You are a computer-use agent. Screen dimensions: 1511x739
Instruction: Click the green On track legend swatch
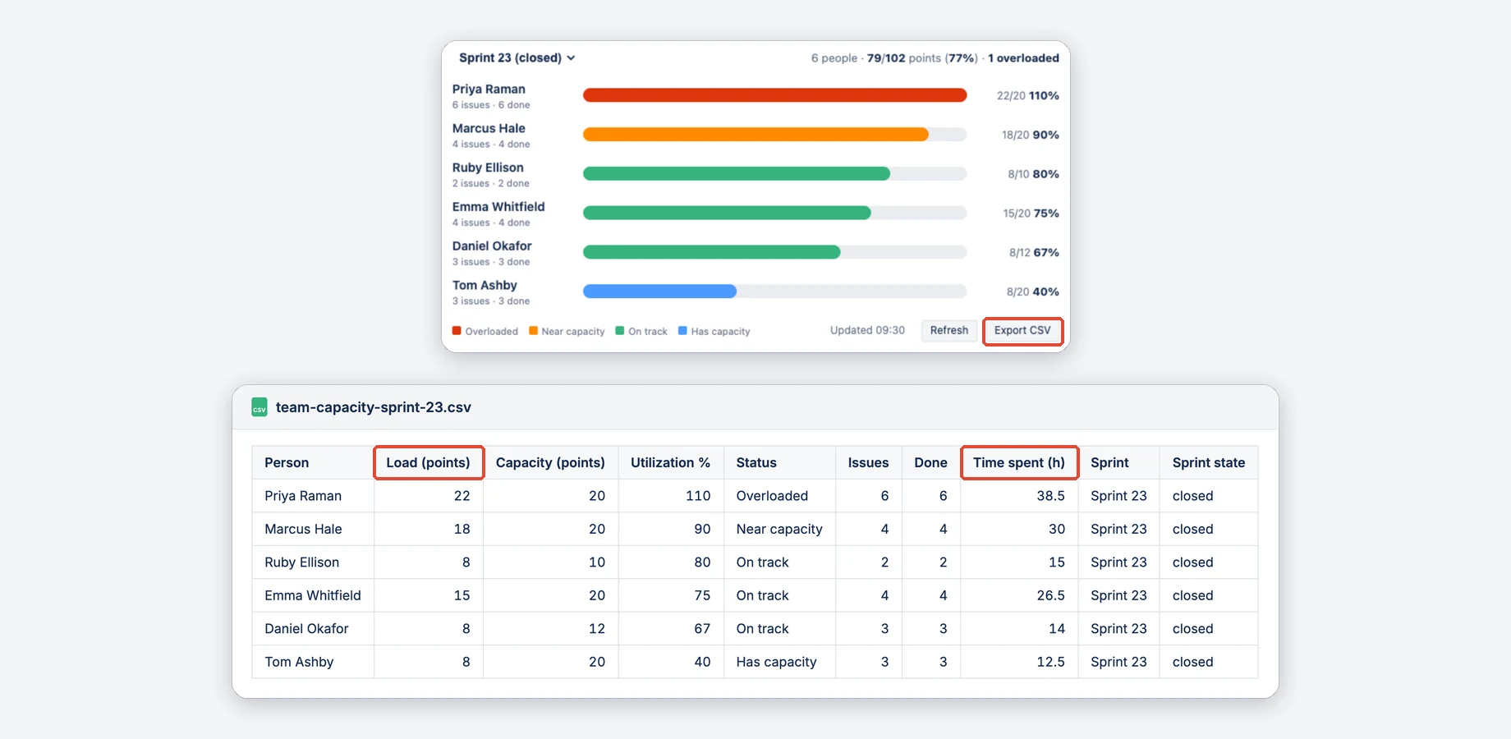coord(620,331)
